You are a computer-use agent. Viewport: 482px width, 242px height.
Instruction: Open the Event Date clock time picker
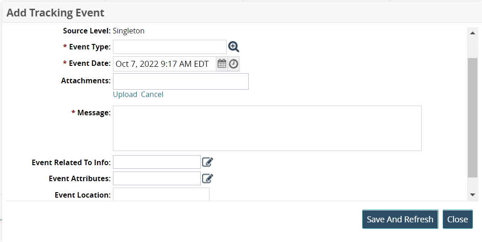click(234, 64)
